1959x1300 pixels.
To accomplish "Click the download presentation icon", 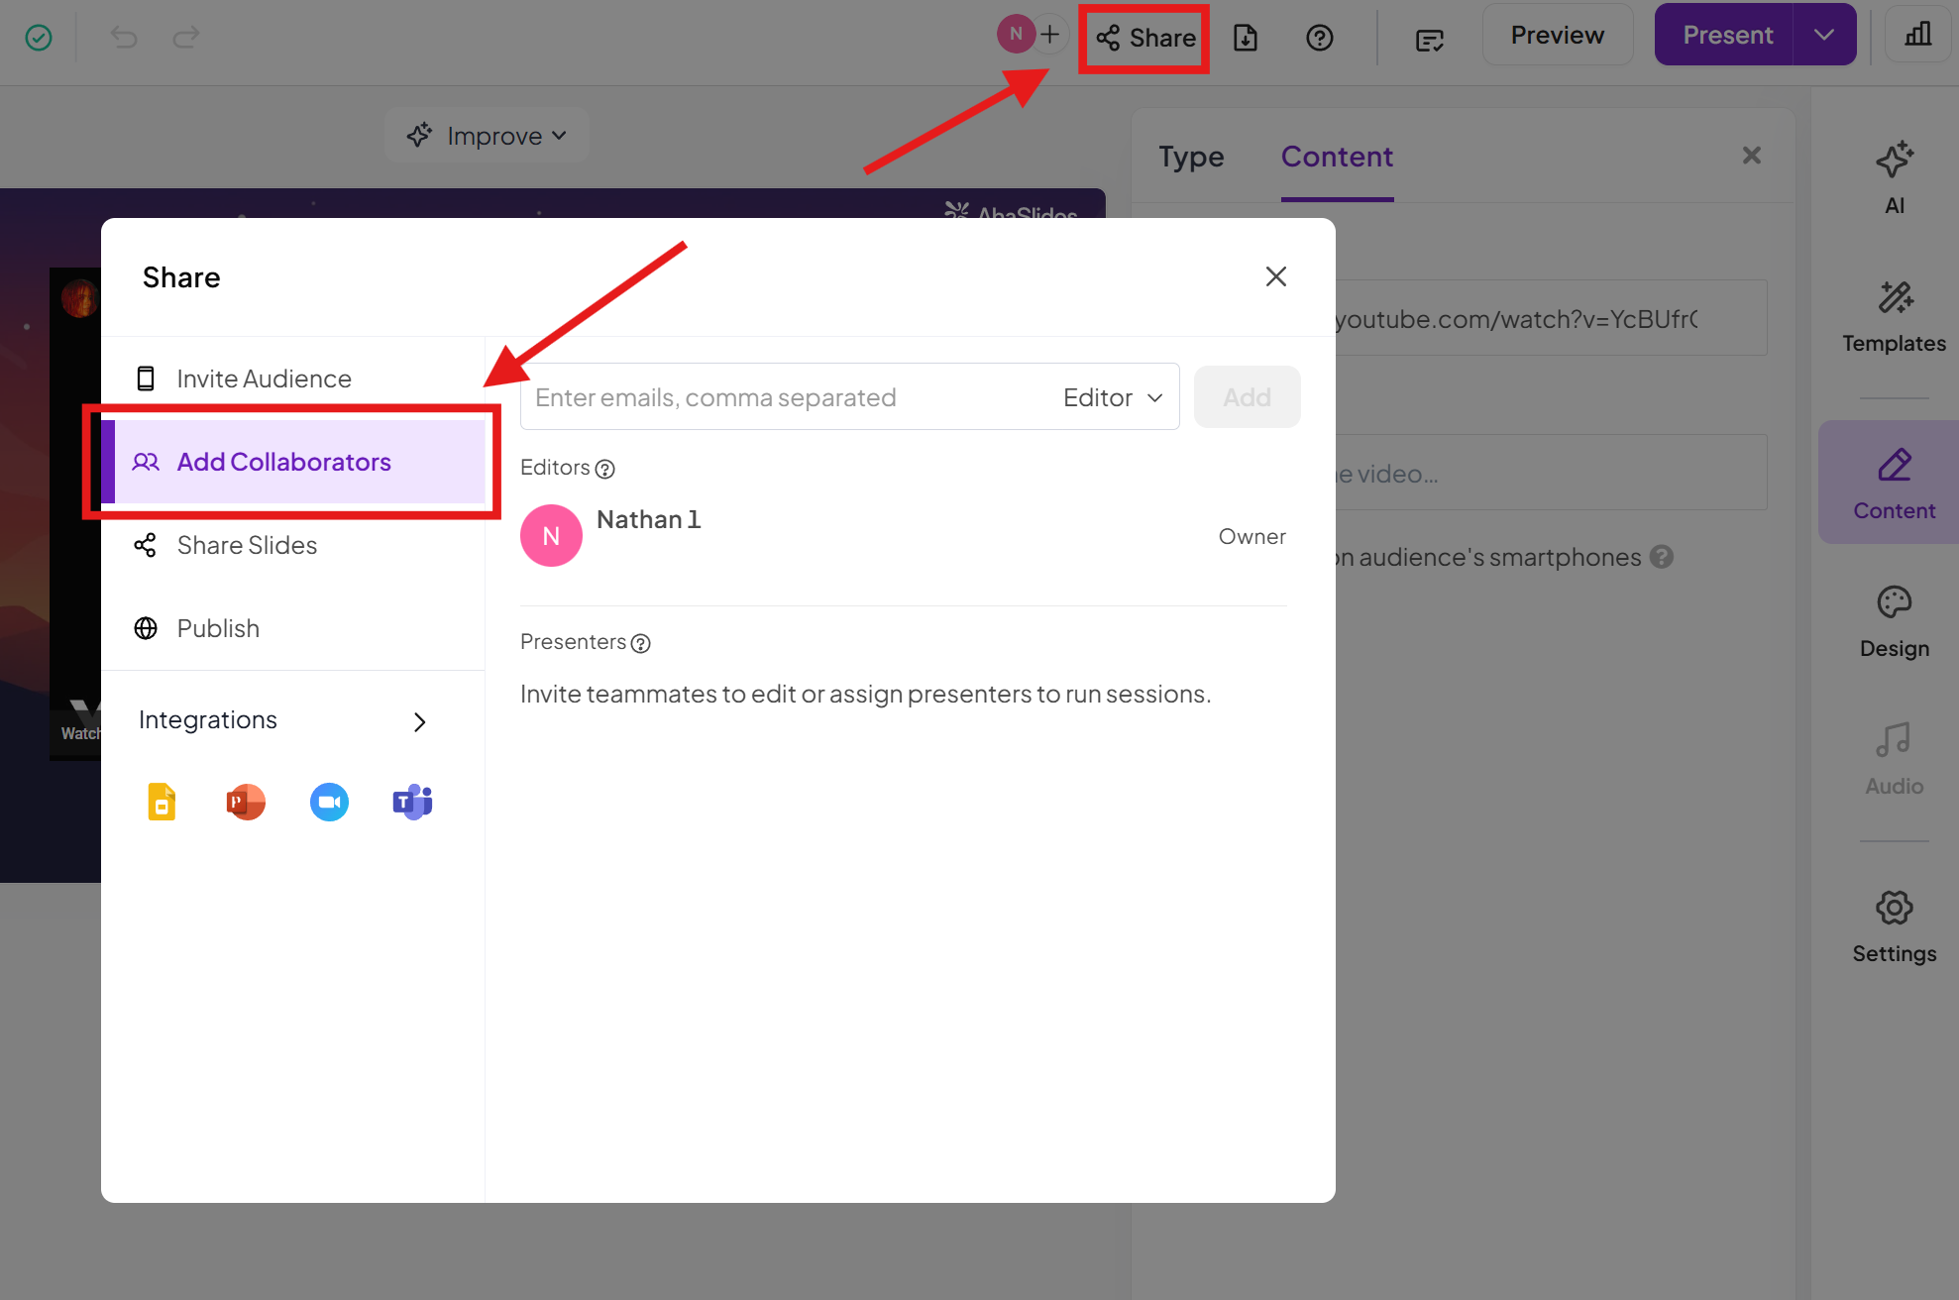I will point(1245,38).
